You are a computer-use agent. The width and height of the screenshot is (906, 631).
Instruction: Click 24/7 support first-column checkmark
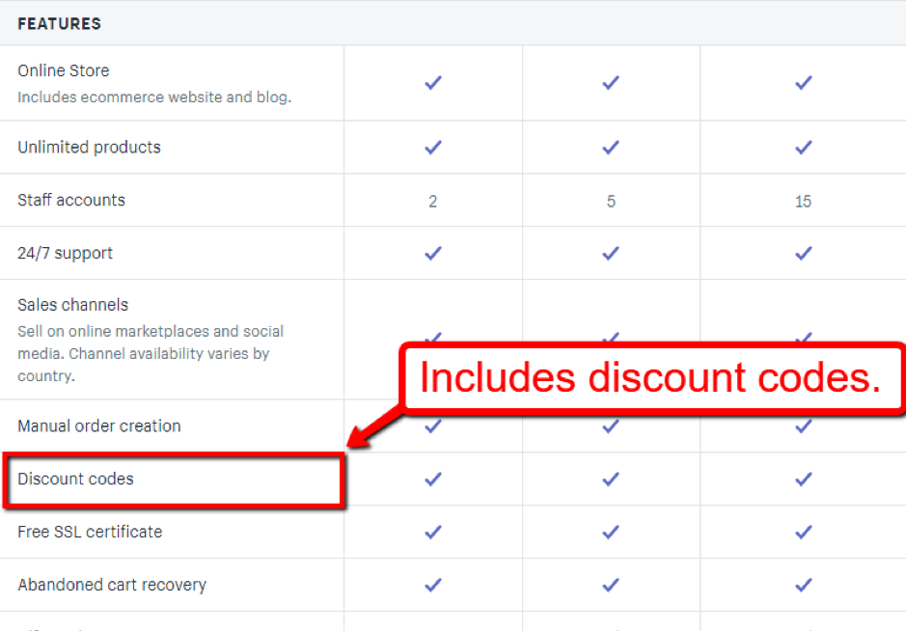tap(433, 253)
